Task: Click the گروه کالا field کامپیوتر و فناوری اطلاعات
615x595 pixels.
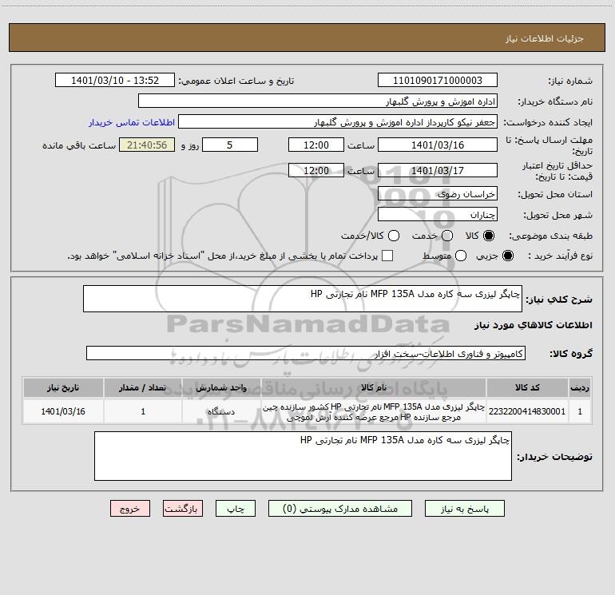Action: (306, 353)
